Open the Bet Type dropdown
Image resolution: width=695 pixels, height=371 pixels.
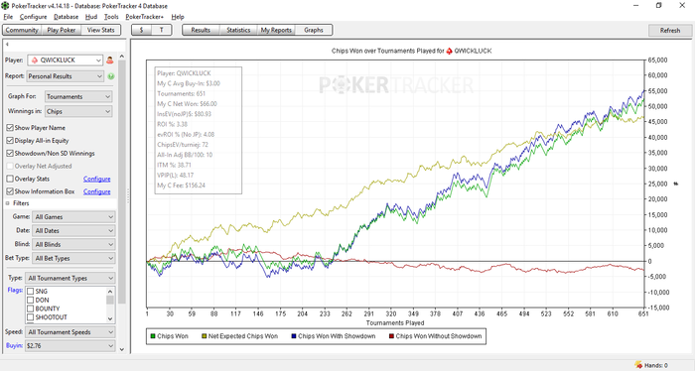pos(73,258)
